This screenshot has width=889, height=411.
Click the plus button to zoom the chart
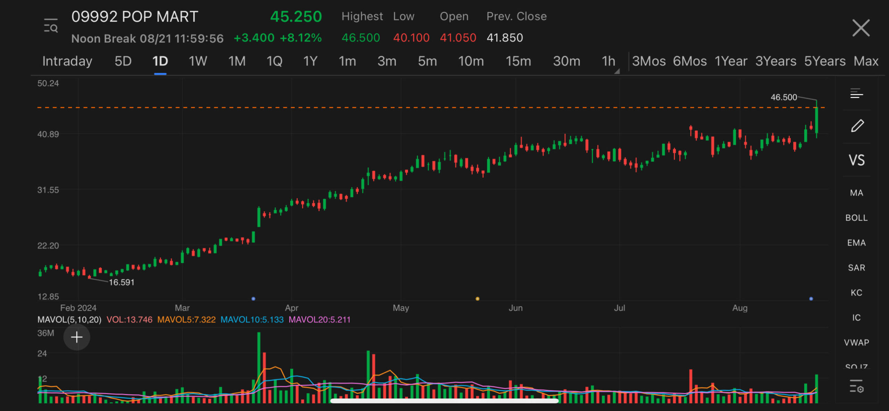[76, 337]
